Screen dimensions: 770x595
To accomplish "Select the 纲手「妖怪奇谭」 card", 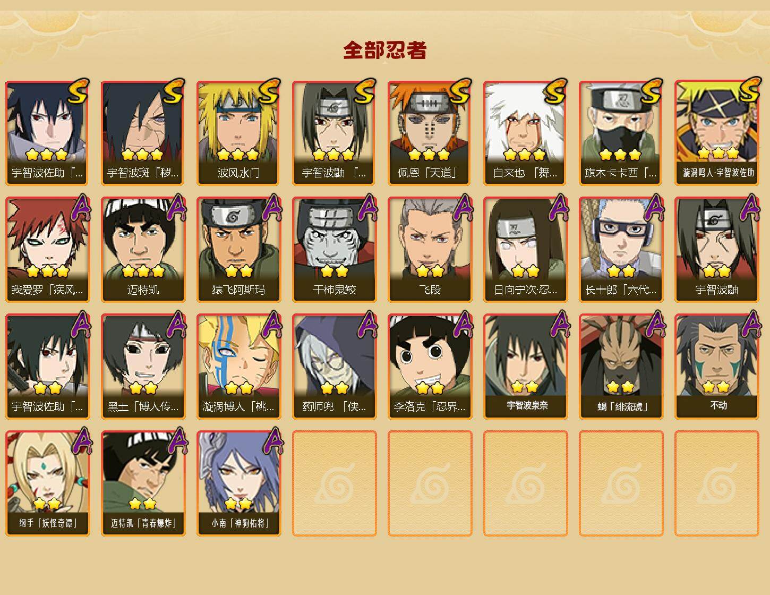I will [47, 483].
